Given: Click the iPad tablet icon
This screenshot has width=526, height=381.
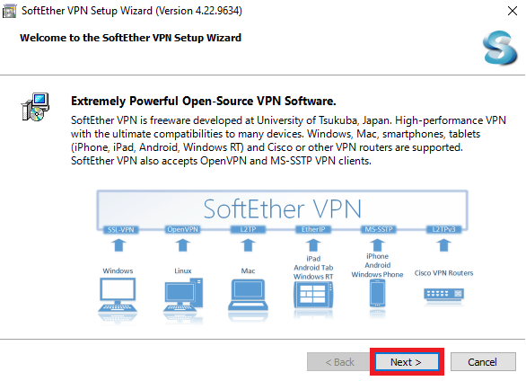Looking at the screenshot, I should (x=313, y=295).
